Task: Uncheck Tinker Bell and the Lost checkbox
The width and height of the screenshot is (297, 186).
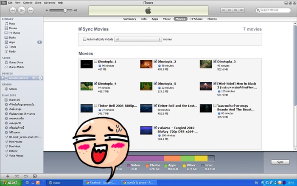Action: point(155,106)
